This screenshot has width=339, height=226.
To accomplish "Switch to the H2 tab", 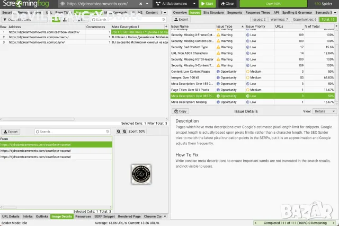I will coord(140,13).
